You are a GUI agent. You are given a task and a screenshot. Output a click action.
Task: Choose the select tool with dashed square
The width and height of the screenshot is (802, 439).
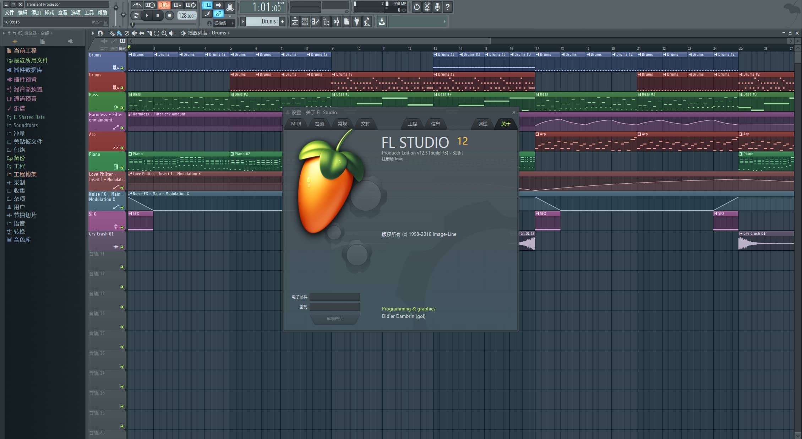coord(157,33)
